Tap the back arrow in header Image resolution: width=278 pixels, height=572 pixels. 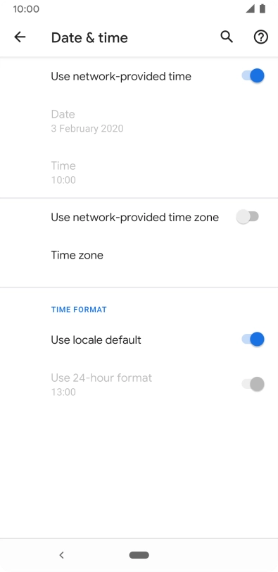20,37
